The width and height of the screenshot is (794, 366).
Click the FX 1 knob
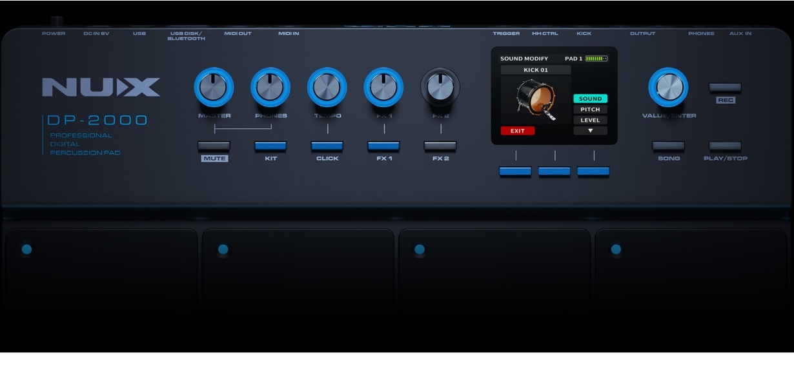tap(383, 87)
